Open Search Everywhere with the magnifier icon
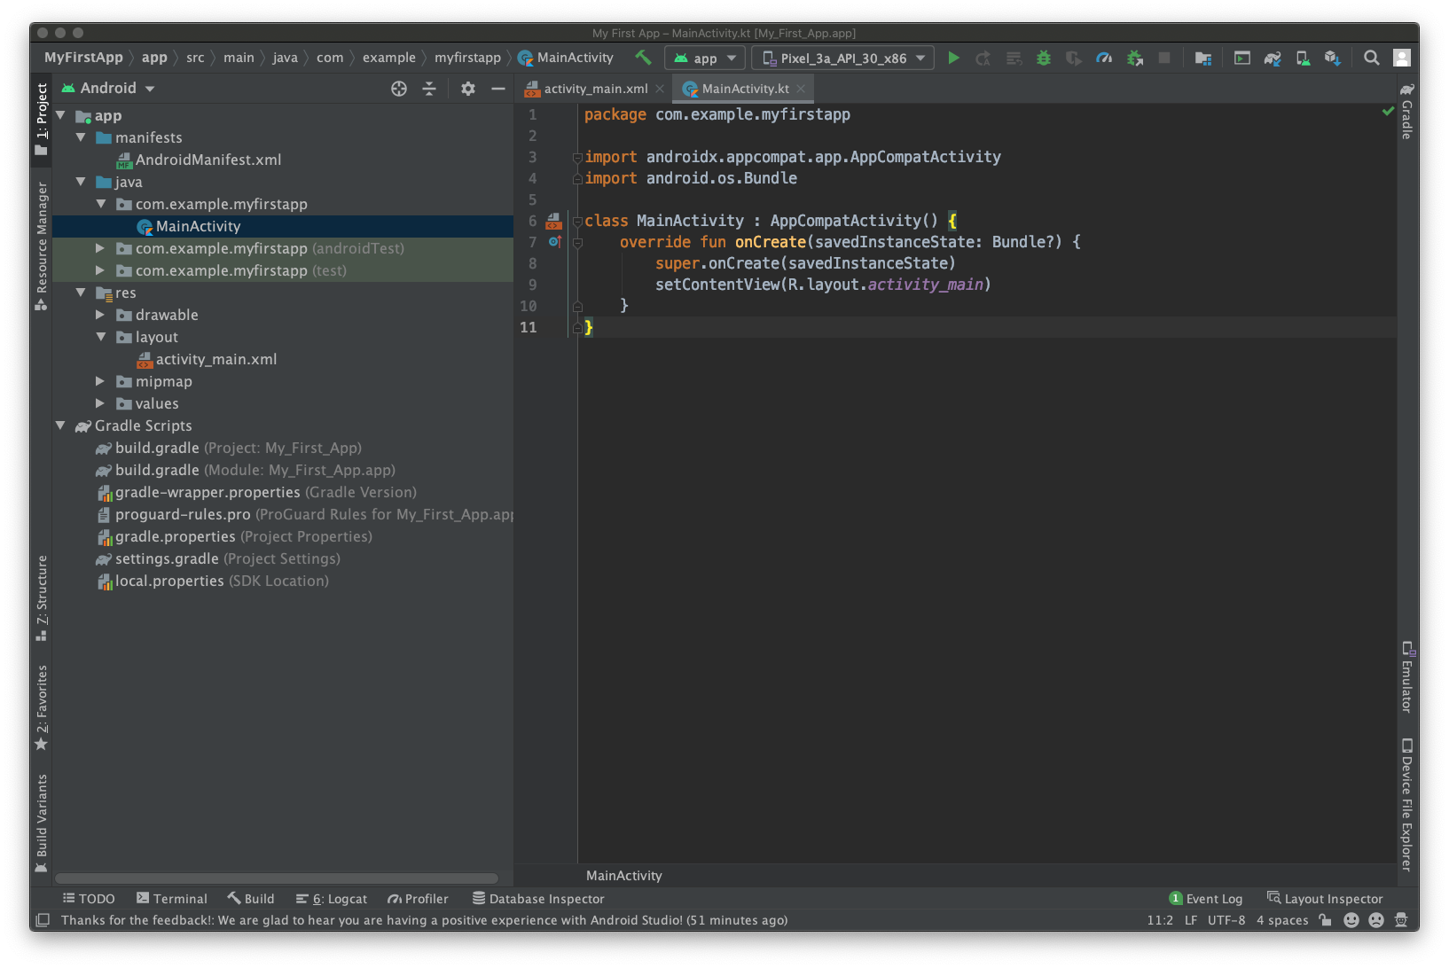 click(x=1371, y=58)
